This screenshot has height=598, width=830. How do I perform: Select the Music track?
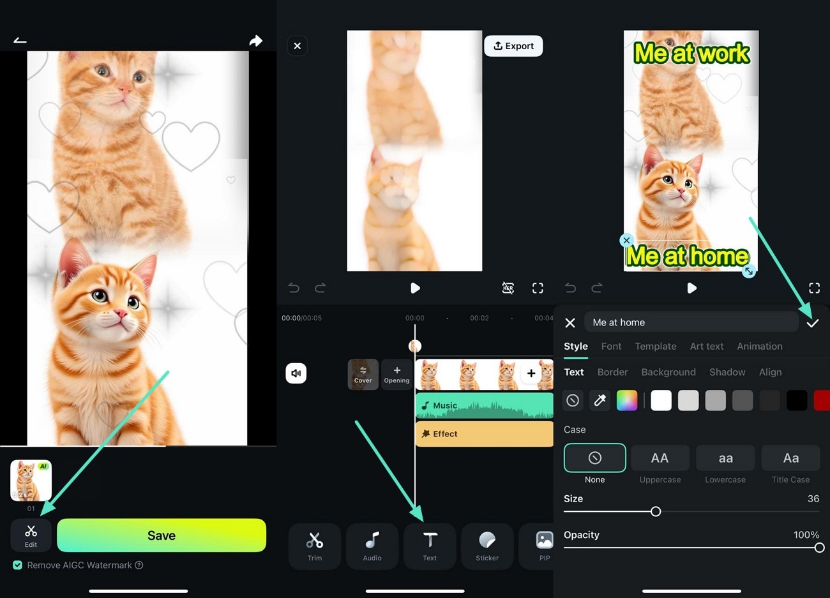pos(484,405)
